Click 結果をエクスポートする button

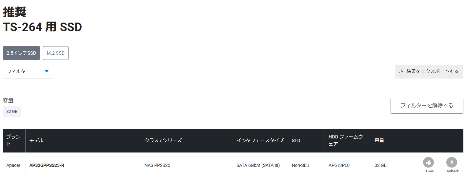[x=429, y=71]
